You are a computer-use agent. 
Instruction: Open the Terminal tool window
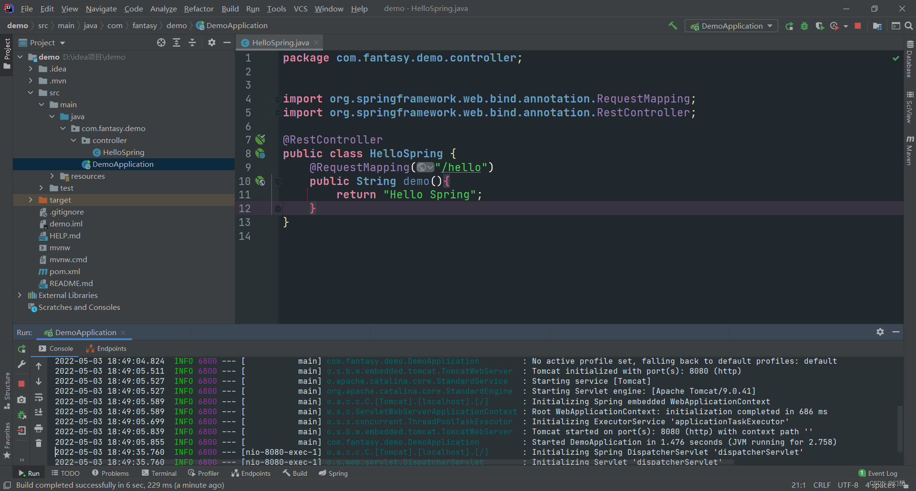coord(159,473)
